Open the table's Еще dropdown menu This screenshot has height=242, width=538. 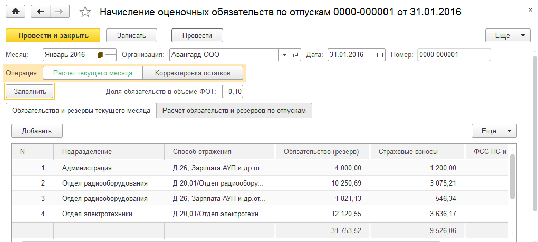click(x=494, y=131)
